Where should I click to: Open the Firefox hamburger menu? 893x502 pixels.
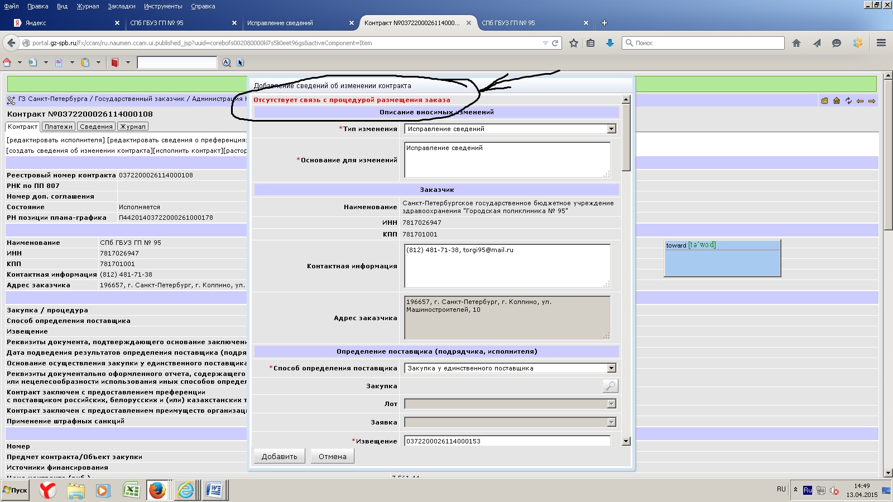881,43
